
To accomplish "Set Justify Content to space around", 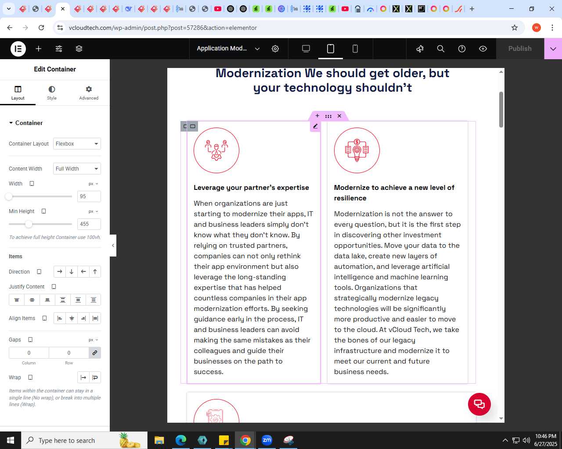I will click(x=78, y=300).
